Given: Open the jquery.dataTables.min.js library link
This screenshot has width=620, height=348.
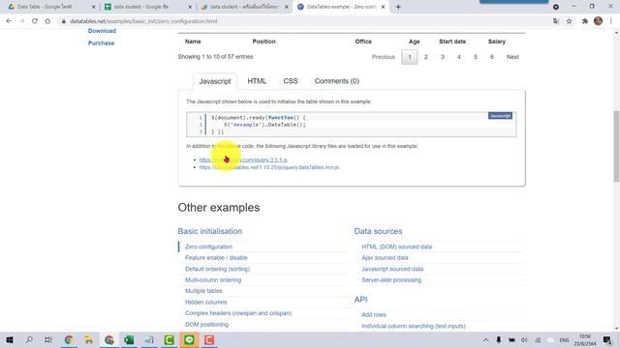Looking at the screenshot, I should click(269, 167).
